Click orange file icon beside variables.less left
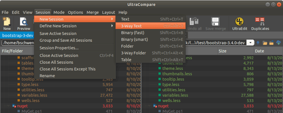This screenshot has height=113, width=283. pyautogui.click(x=19, y=95)
